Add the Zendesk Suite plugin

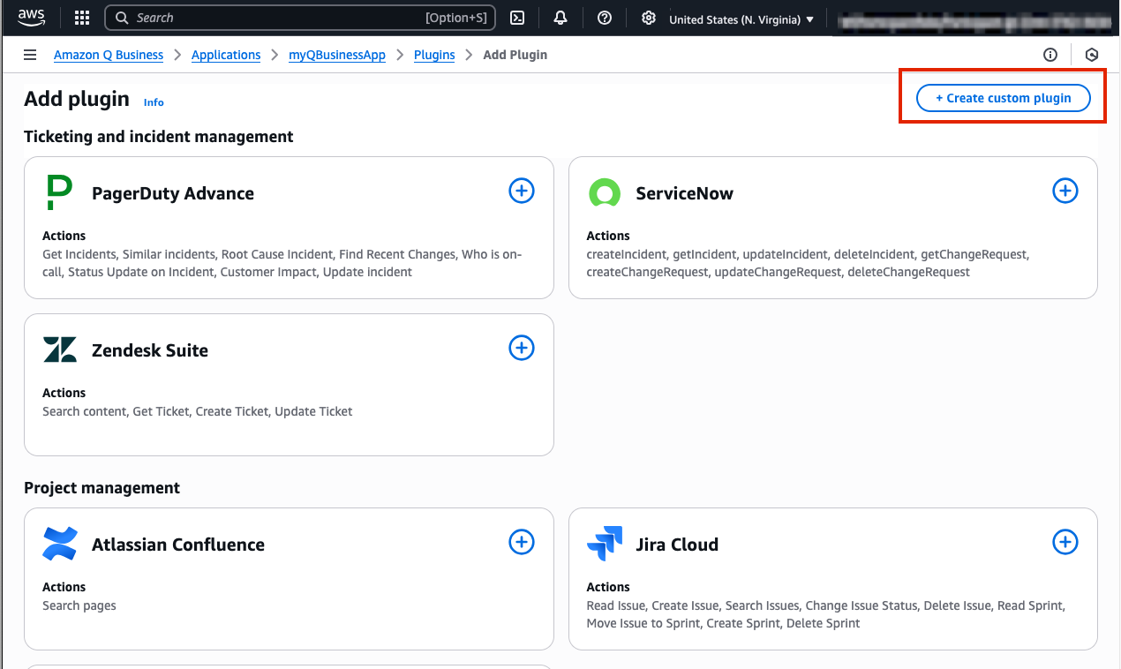point(522,348)
